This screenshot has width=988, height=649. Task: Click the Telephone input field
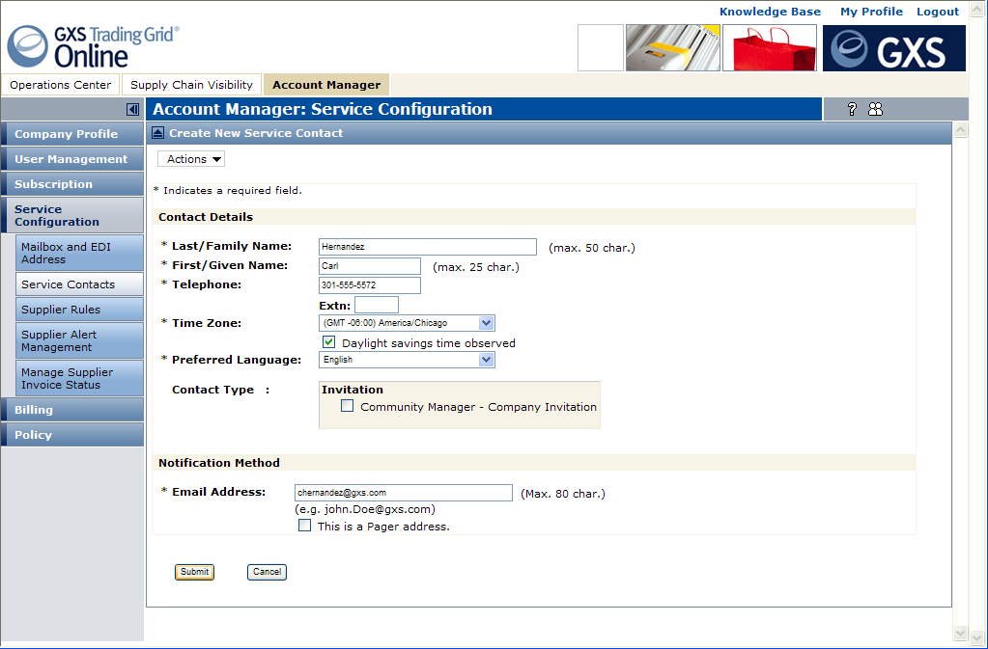coord(370,284)
